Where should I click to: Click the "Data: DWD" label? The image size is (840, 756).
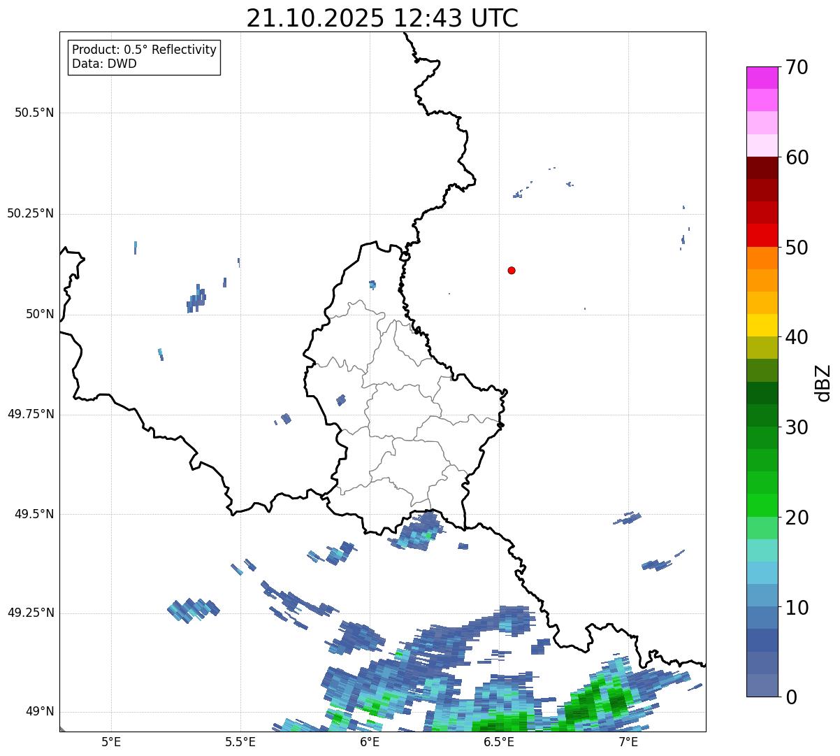[104, 64]
